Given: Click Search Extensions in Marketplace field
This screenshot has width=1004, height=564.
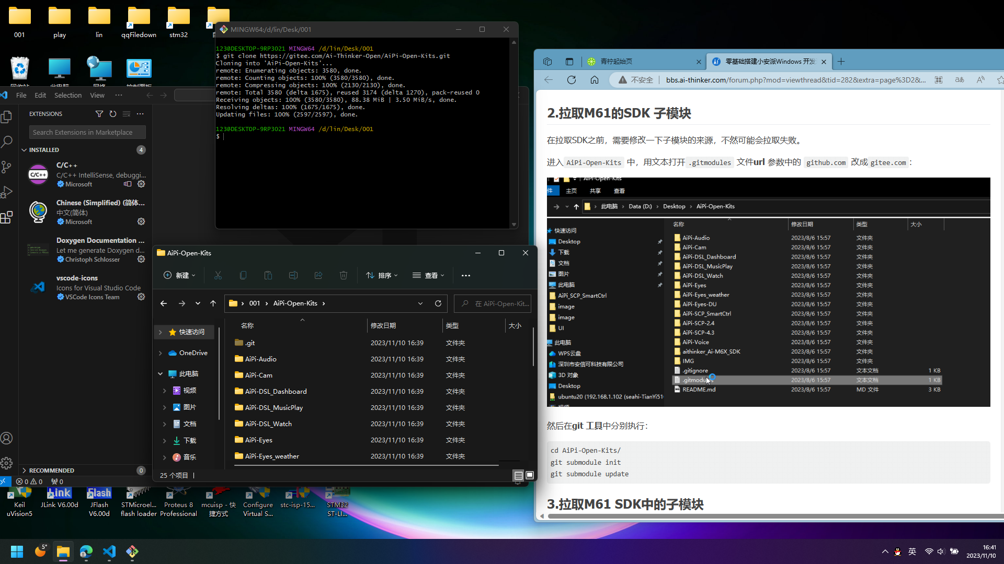Looking at the screenshot, I should point(87,132).
